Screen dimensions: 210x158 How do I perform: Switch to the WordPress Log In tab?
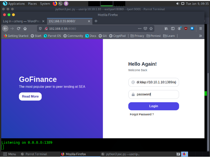click(22, 21)
